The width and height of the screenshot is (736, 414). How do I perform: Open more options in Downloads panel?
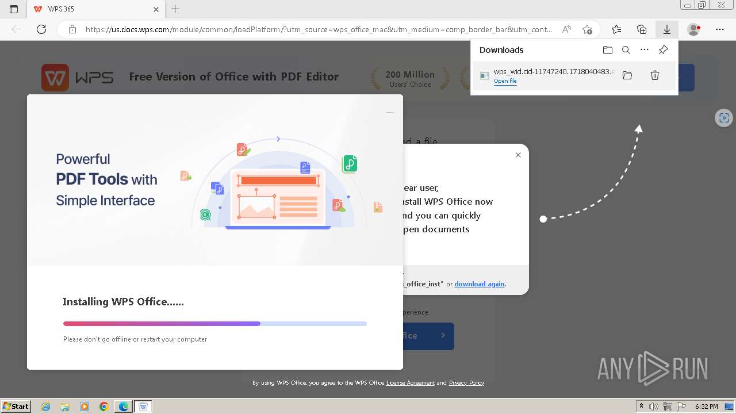[645, 50]
